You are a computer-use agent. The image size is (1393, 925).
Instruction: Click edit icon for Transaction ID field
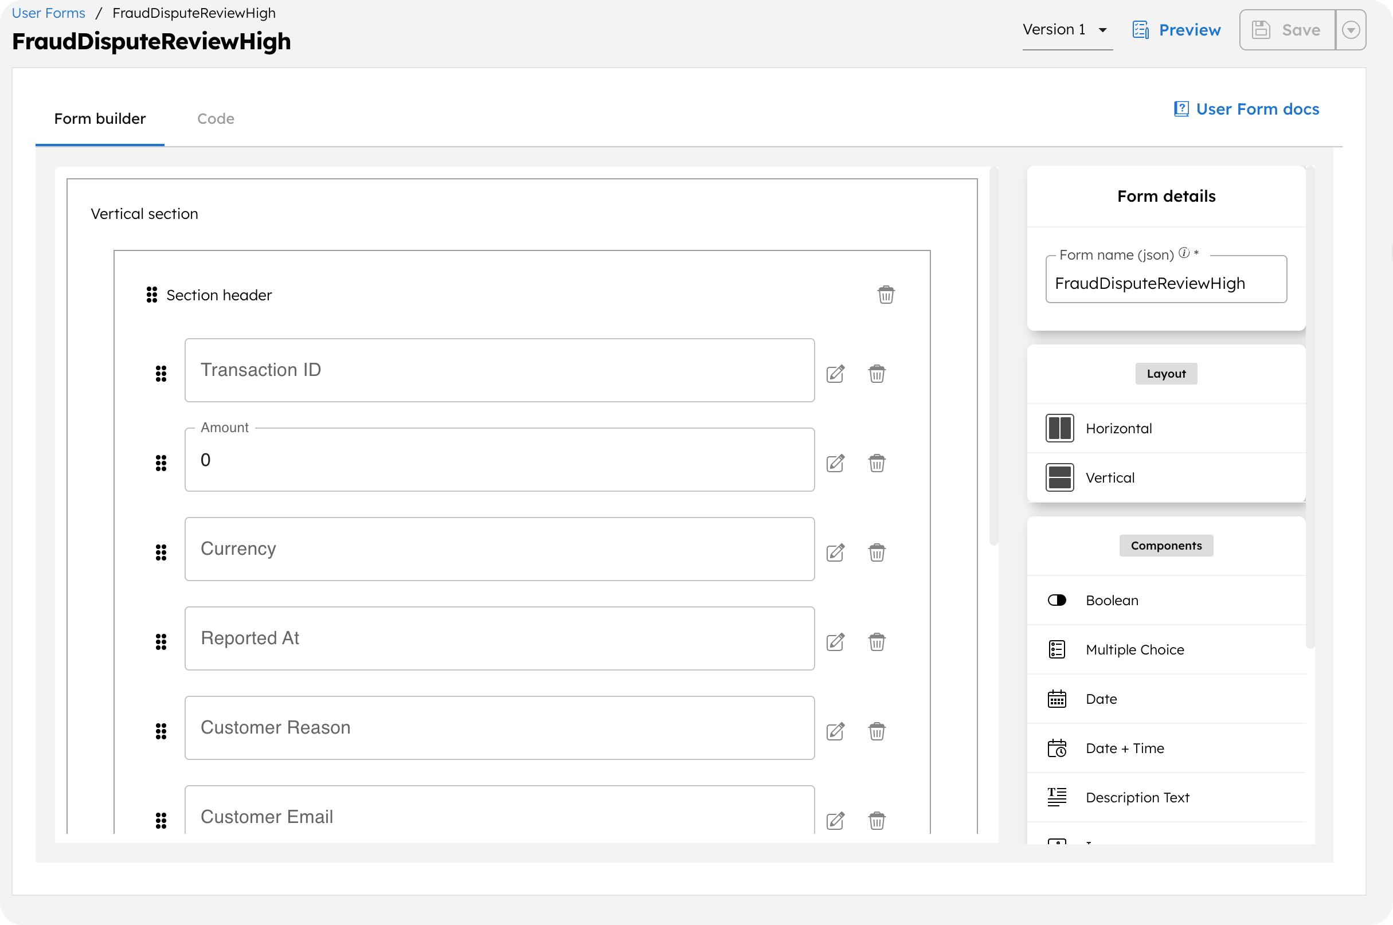[835, 374]
